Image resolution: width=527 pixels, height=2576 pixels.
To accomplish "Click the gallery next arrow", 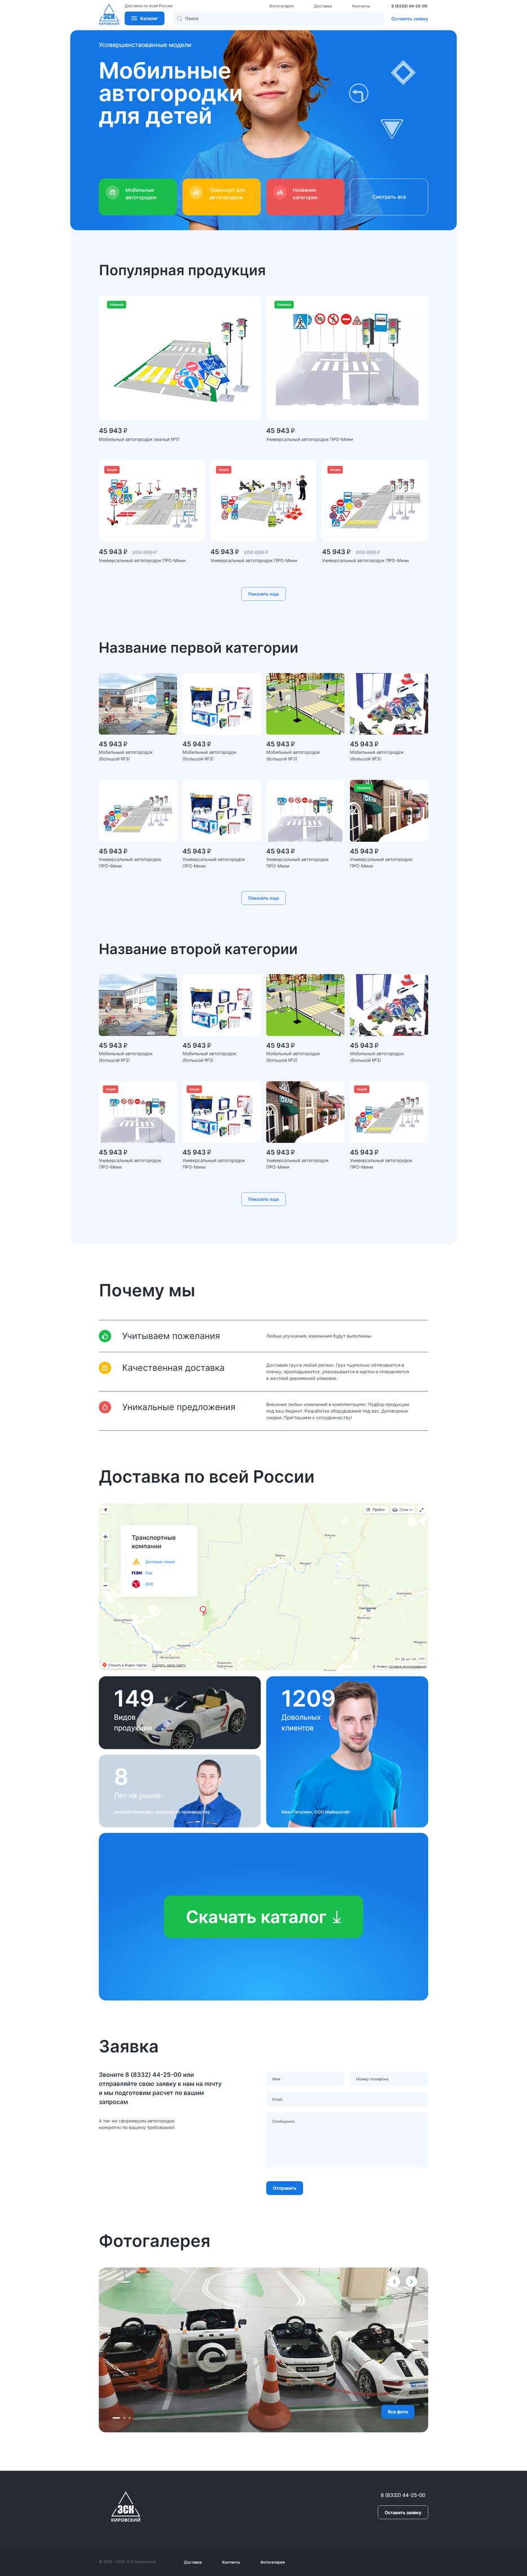I will 411,2282.
